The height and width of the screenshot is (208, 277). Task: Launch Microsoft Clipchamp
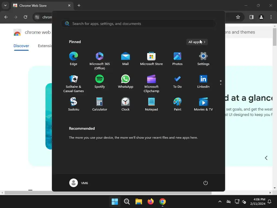tap(151, 83)
